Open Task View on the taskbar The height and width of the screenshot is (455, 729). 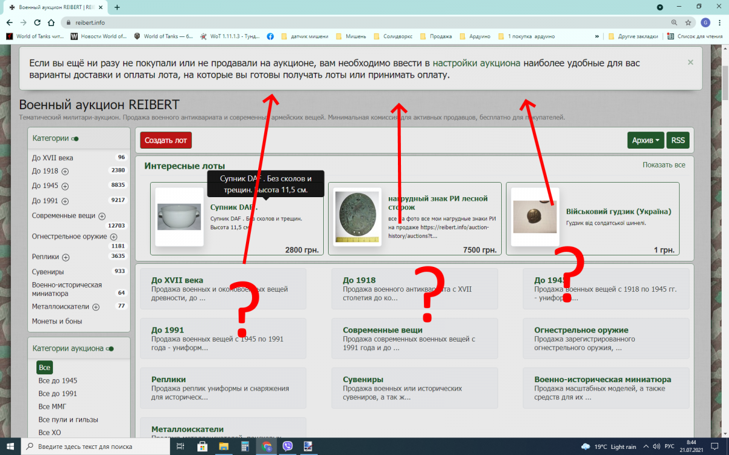point(180,446)
